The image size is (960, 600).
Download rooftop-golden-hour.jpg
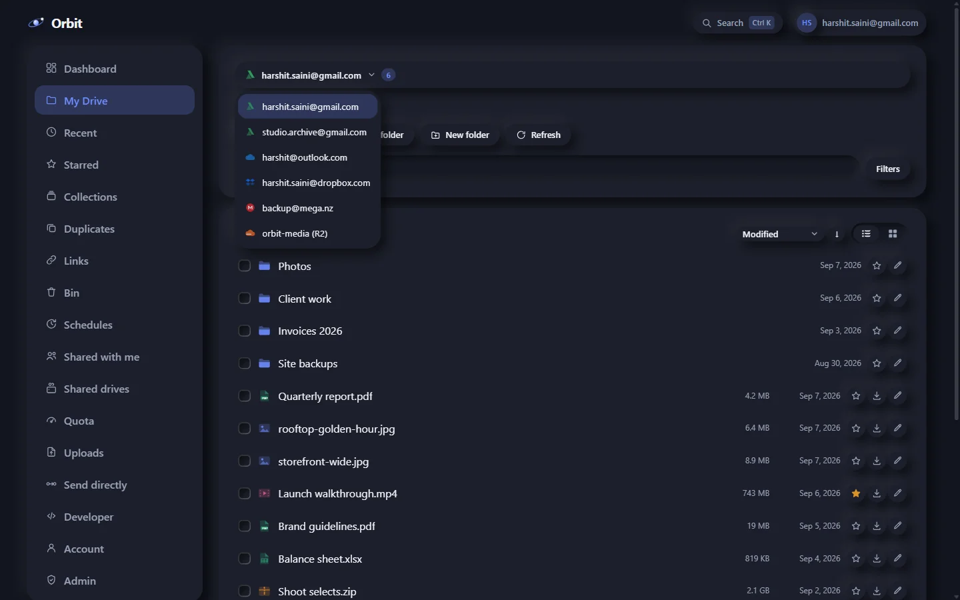click(x=877, y=428)
